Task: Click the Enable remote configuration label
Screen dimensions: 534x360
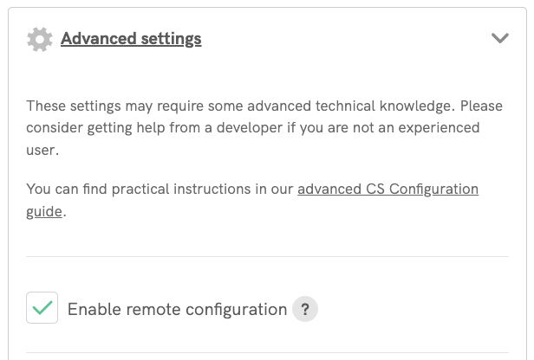Action: pyautogui.click(x=177, y=309)
